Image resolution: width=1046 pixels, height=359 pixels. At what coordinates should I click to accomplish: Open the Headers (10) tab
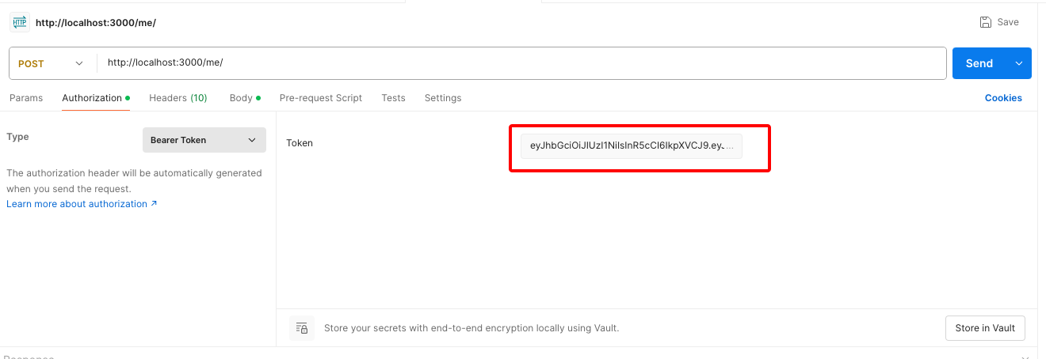178,98
